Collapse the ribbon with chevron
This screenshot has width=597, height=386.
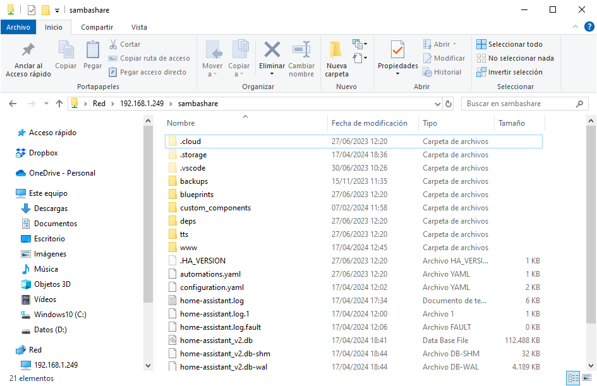[x=576, y=27]
